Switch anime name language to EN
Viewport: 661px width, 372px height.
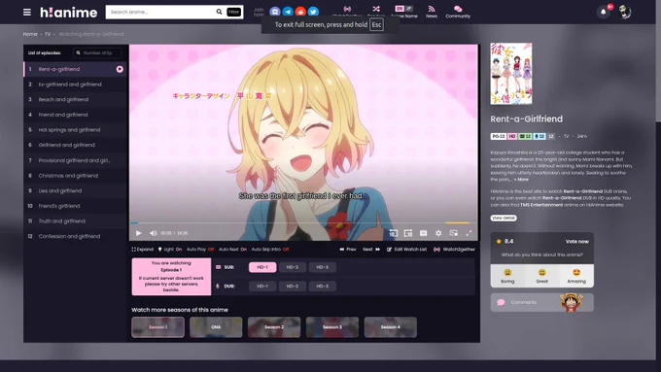400,9
